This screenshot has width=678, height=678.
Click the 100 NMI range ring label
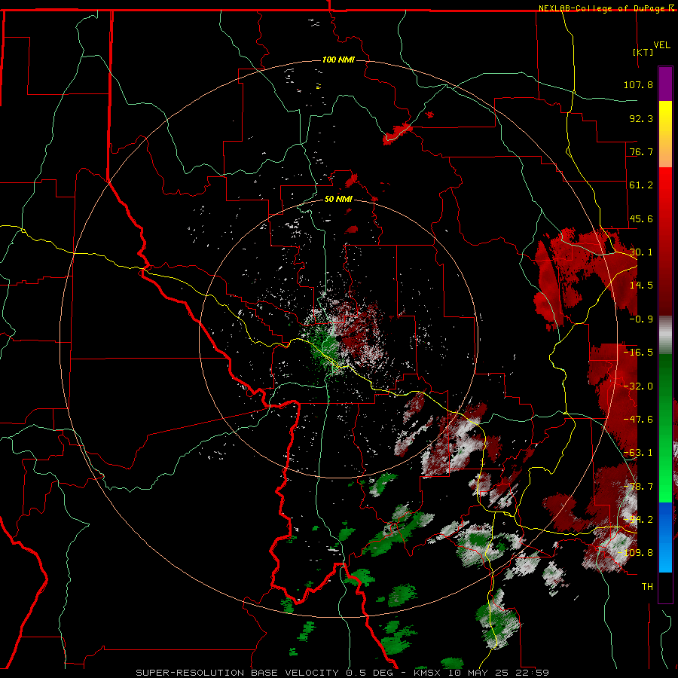point(338,60)
